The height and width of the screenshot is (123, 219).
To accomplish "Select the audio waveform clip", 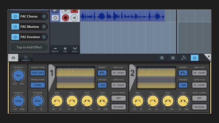I will [122, 16].
